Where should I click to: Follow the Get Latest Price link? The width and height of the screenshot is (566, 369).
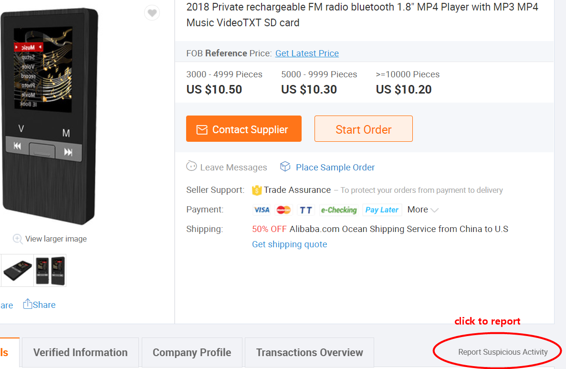pos(307,53)
